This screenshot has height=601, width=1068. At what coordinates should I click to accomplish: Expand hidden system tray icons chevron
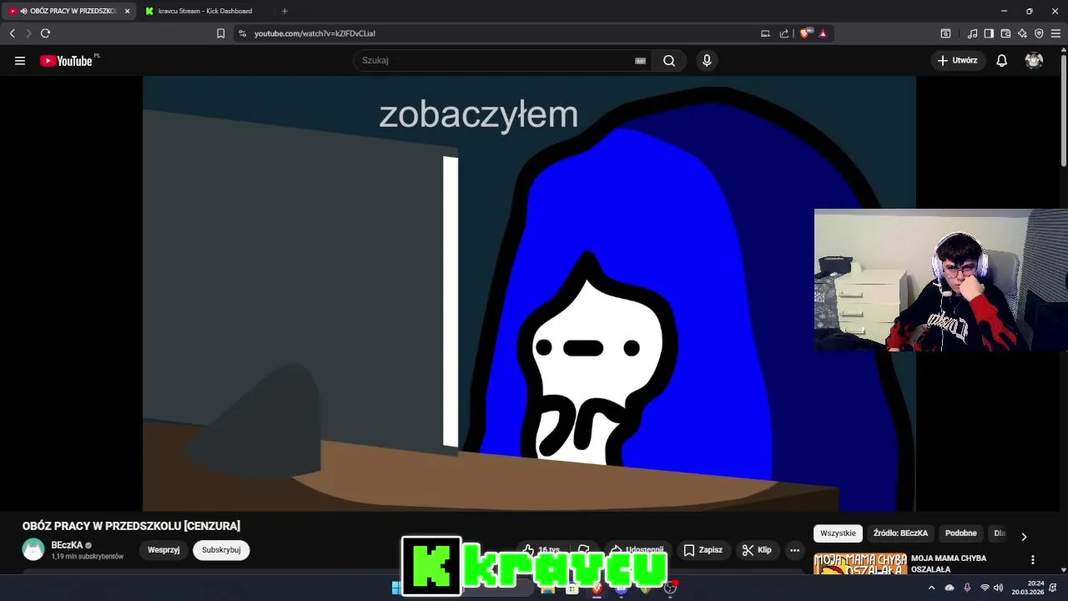pyautogui.click(x=931, y=588)
